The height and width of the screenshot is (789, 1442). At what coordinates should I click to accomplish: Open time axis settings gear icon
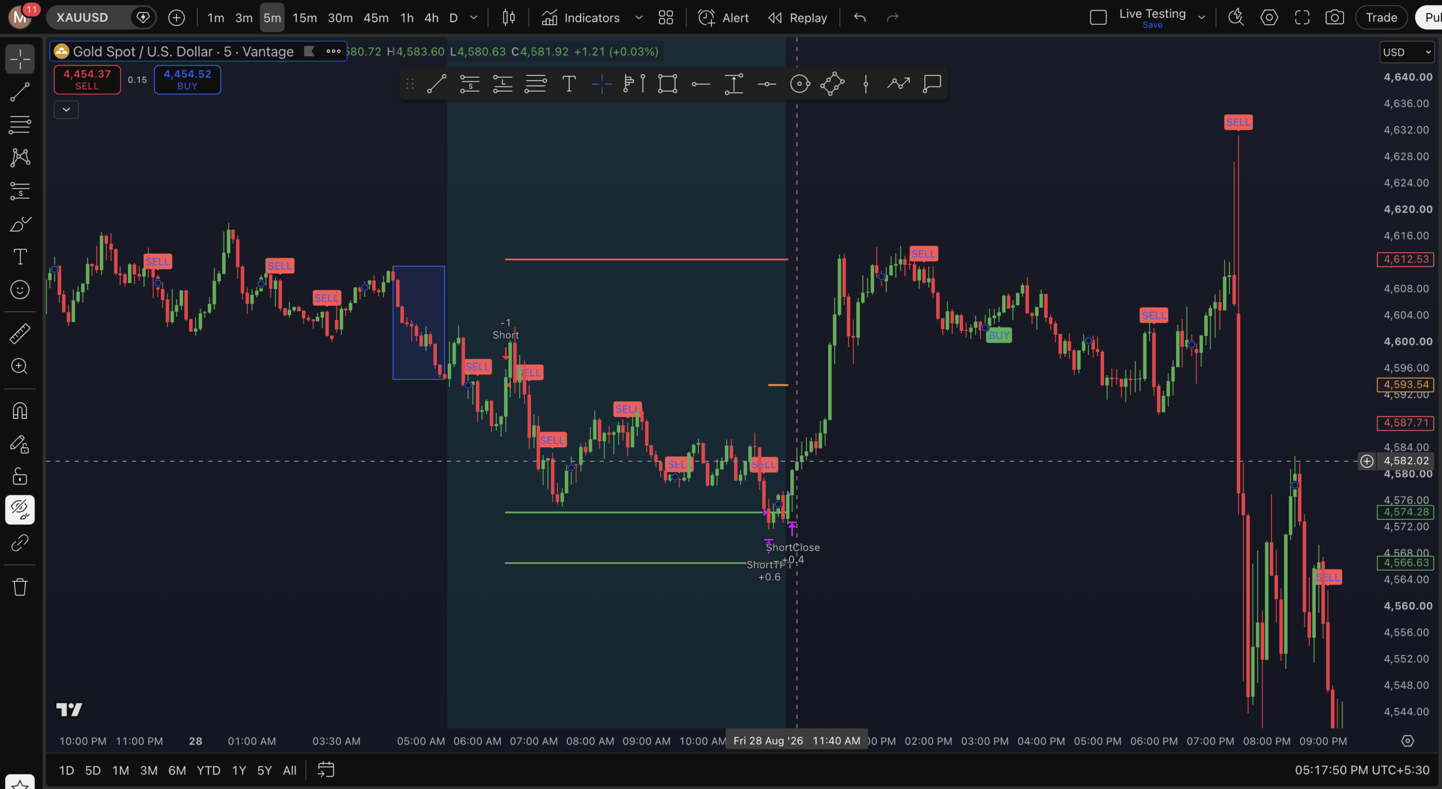1407,741
